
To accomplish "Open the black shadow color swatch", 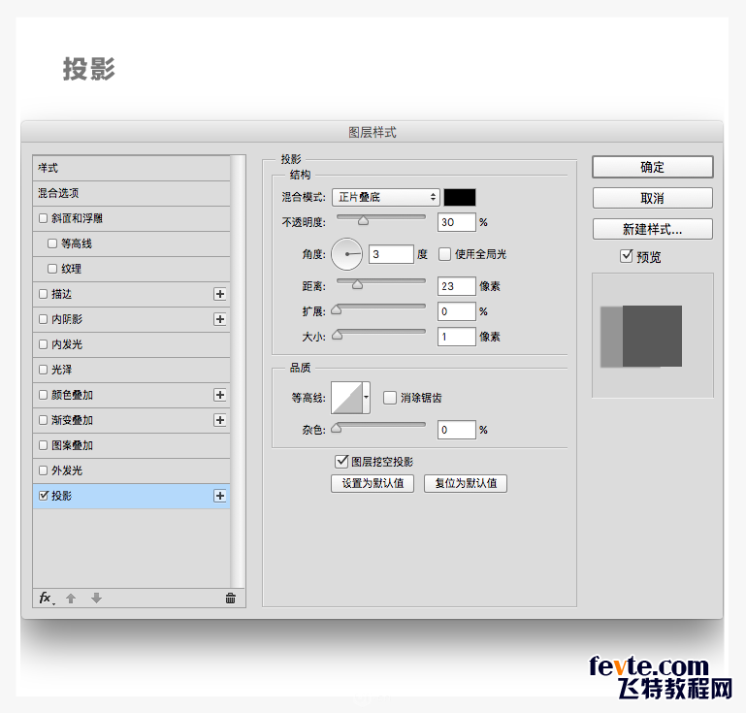I will [x=460, y=197].
